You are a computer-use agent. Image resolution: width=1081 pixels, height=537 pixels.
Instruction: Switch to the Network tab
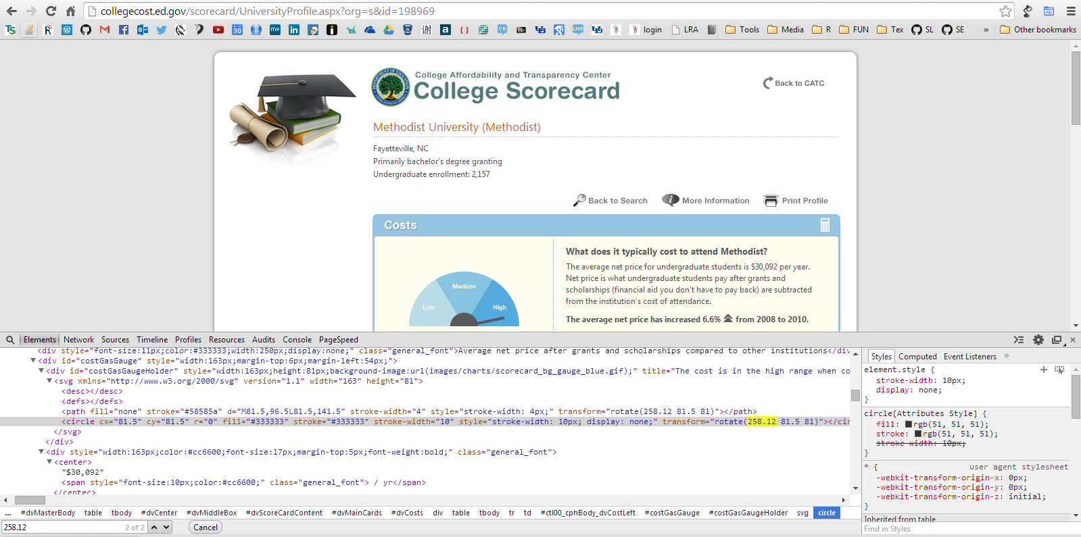click(x=79, y=340)
